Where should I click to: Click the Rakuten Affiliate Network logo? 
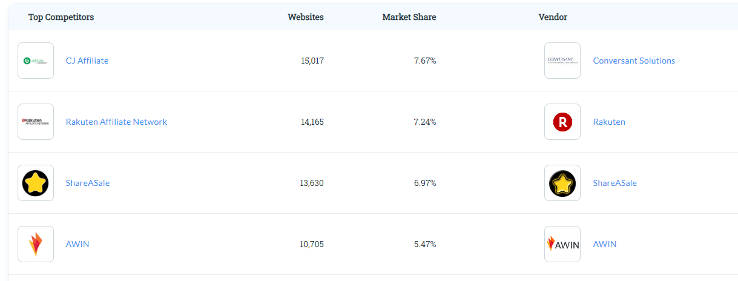[36, 122]
